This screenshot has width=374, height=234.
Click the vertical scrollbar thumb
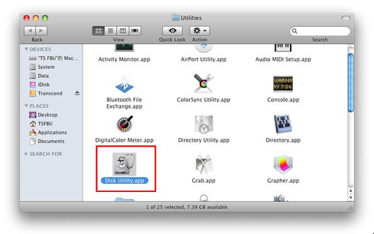pyautogui.click(x=351, y=83)
